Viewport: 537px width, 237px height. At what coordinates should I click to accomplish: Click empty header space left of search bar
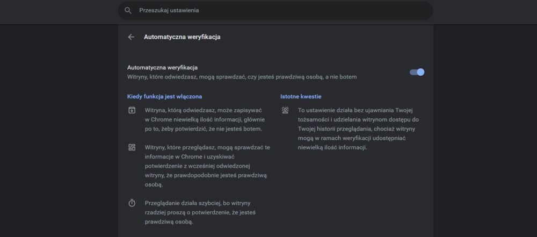(58, 11)
